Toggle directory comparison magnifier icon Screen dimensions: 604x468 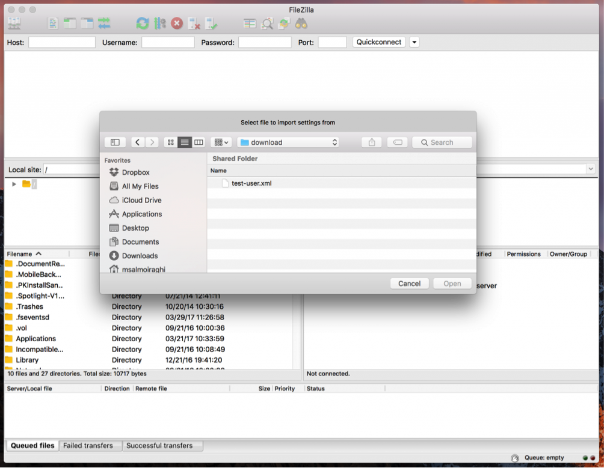click(x=267, y=24)
